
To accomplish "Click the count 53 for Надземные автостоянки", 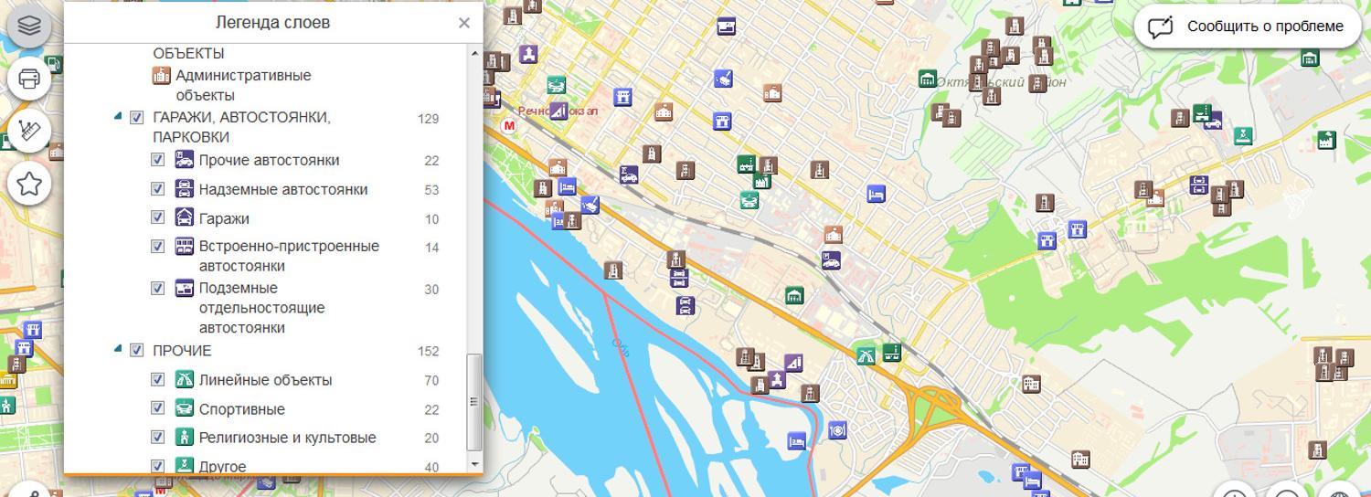I will point(431,190).
